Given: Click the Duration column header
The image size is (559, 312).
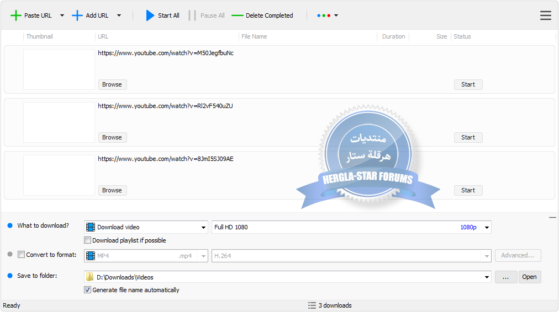Looking at the screenshot, I should point(394,36).
